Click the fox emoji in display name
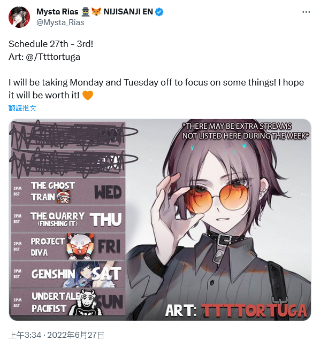 pyautogui.click(x=96, y=12)
